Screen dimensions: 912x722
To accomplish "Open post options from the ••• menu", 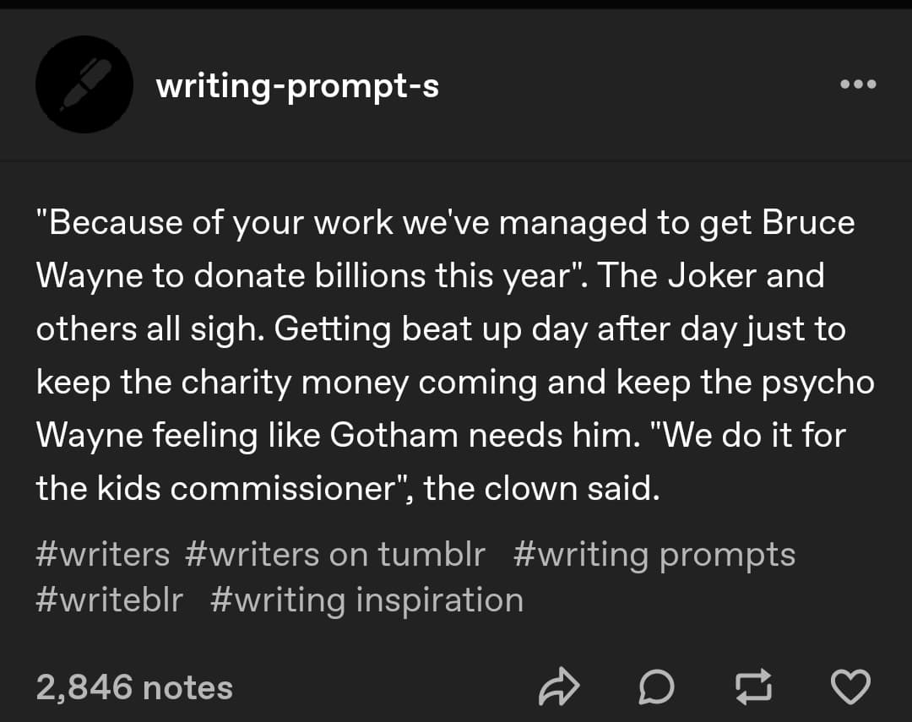I will (x=858, y=84).
